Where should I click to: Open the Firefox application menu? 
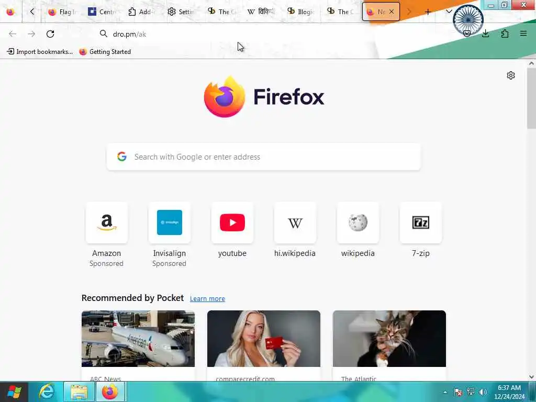[523, 34]
